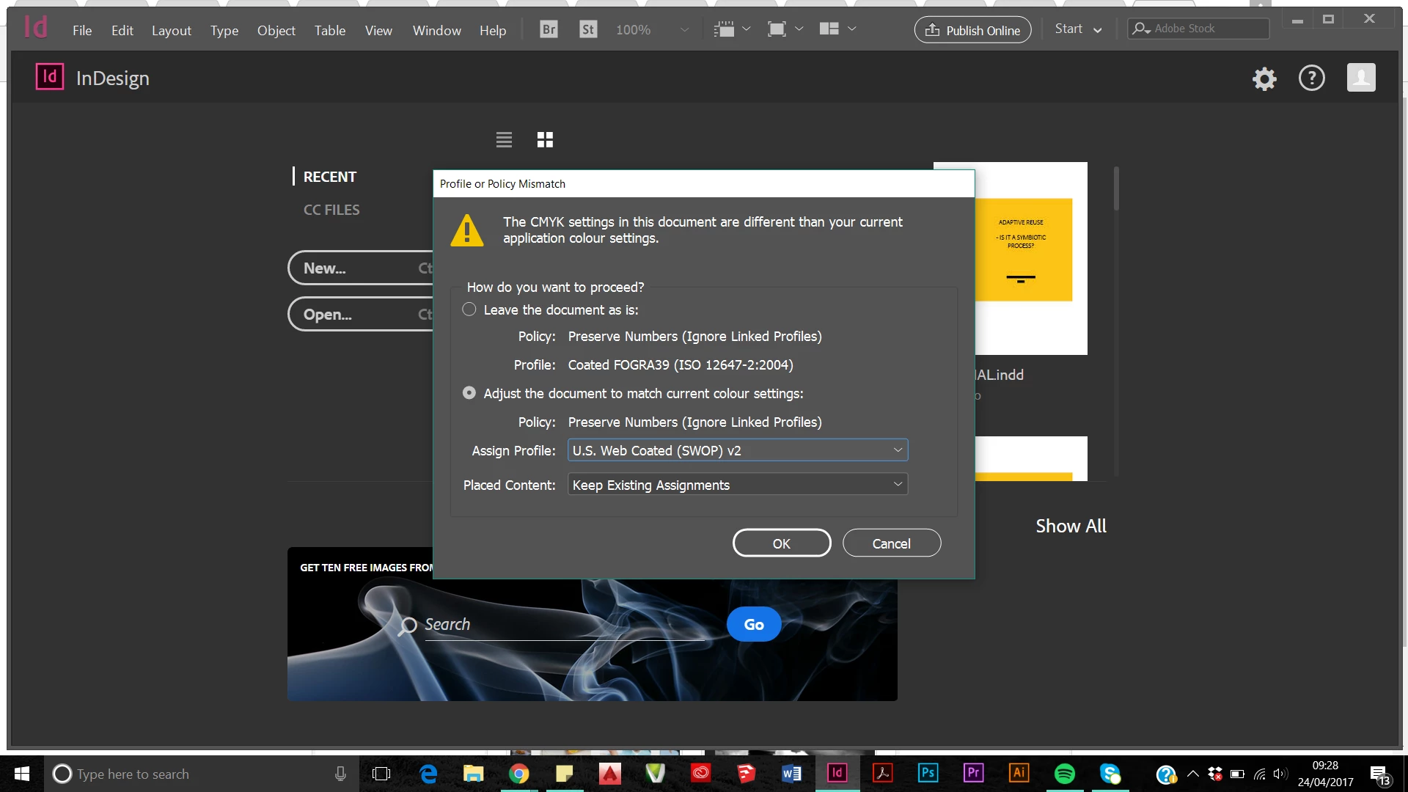Switch recent files to list view
The width and height of the screenshot is (1408, 792).
coord(504,139)
